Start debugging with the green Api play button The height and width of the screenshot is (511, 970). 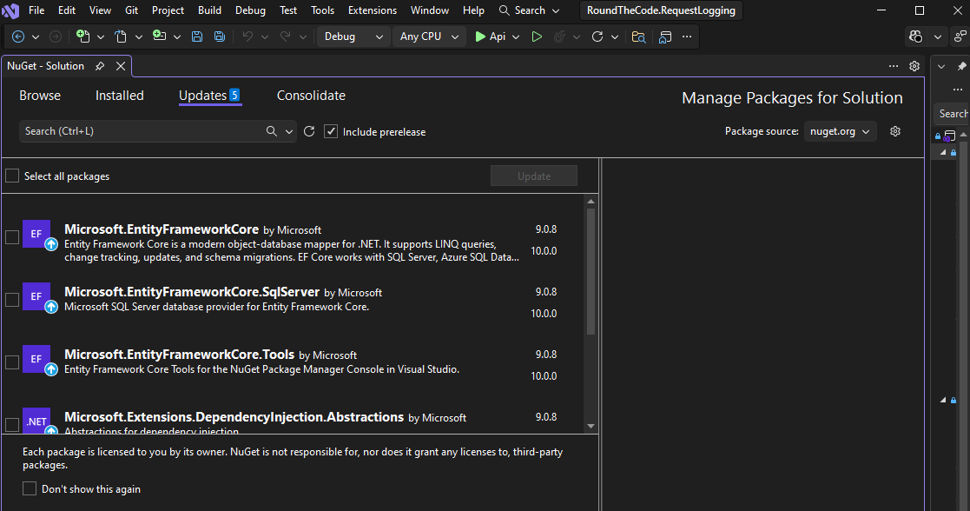point(479,36)
